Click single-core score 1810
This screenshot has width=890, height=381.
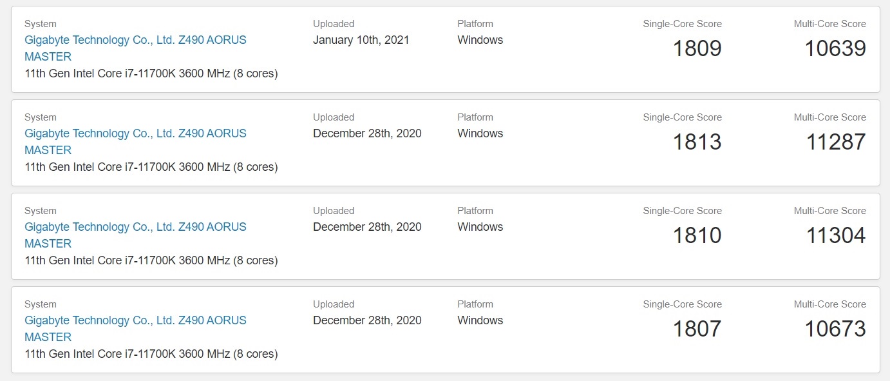click(x=697, y=235)
